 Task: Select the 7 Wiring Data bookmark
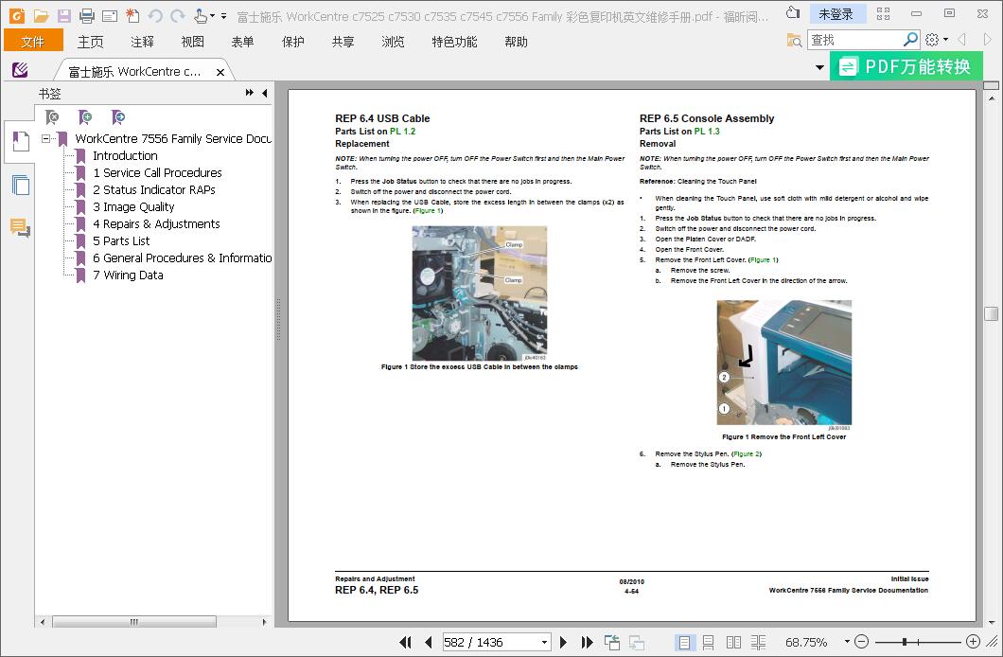coord(128,275)
